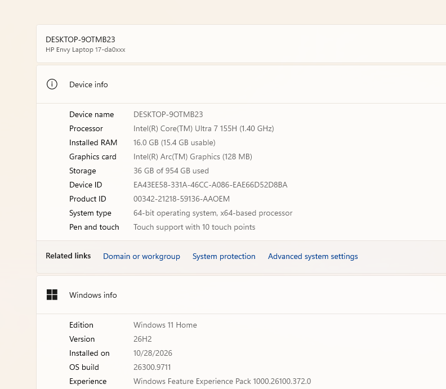This screenshot has height=389, width=446.
Task: Select the Device ID value EA43EE58-331A
Action: click(x=211, y=185)
